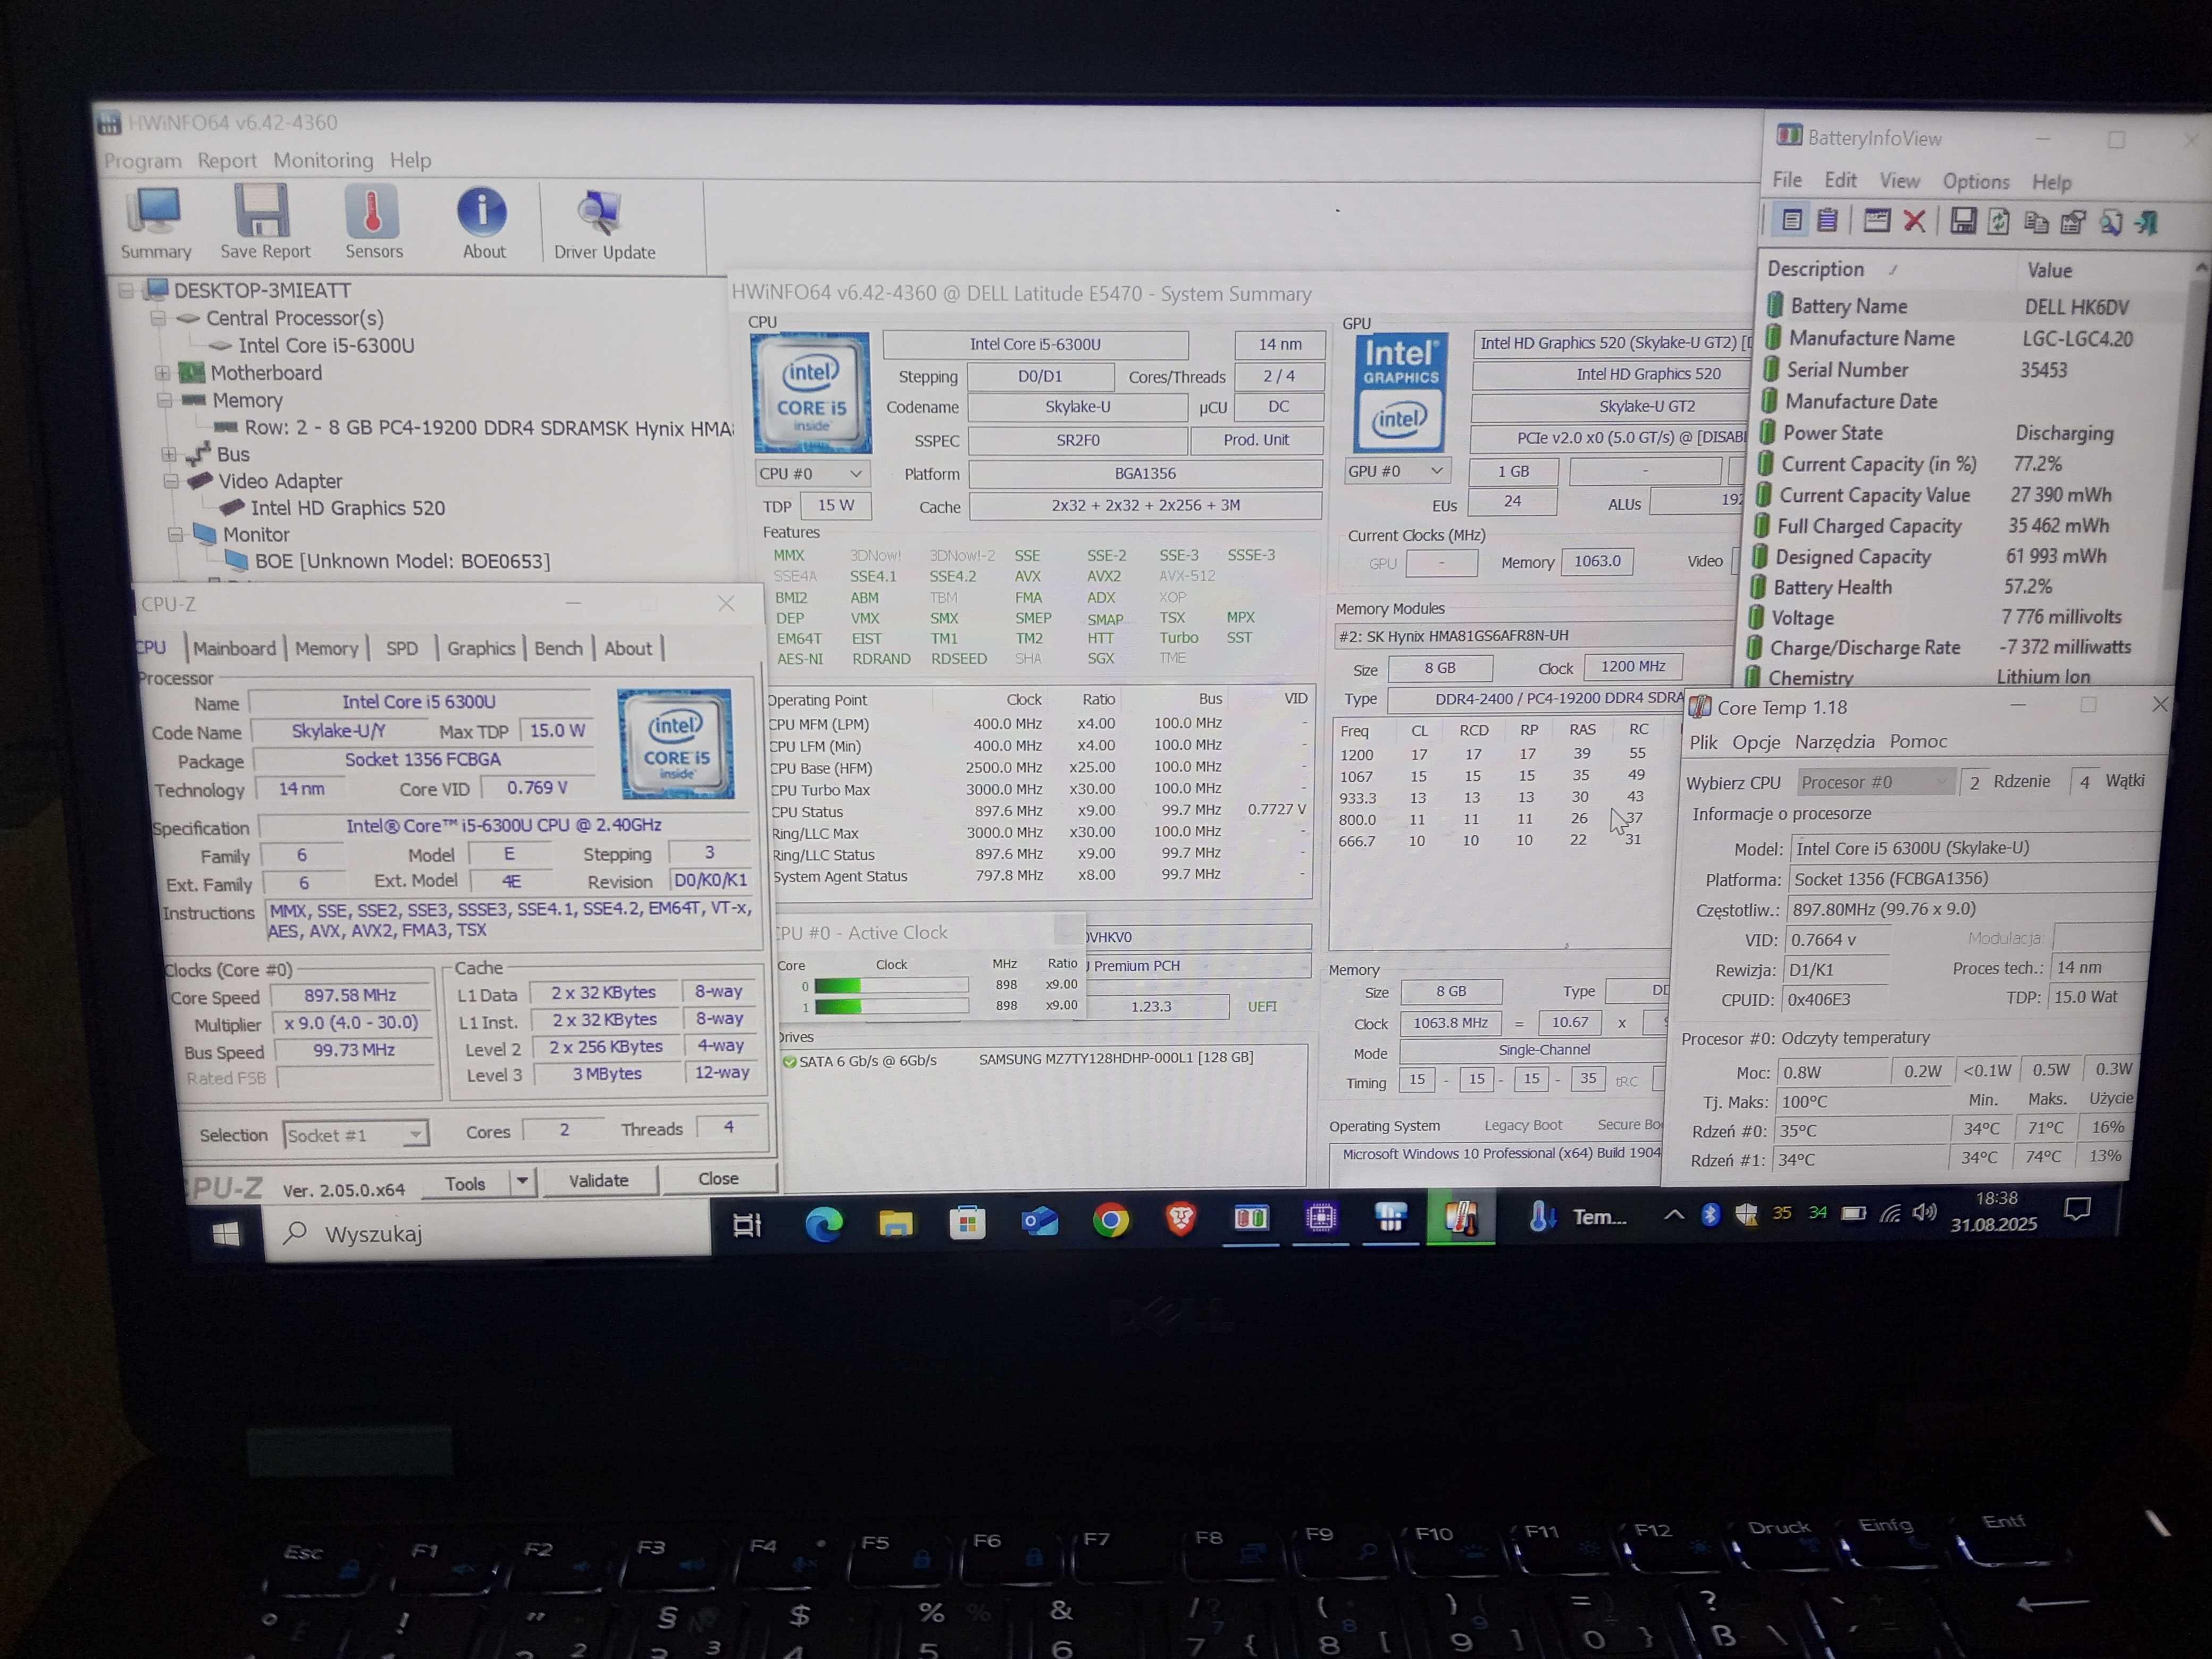The width and height of the screenshot is (2212, 1659).
Task: Save selected items floppy icon in BatteryInfoView
Action: tap(1963, 221)
